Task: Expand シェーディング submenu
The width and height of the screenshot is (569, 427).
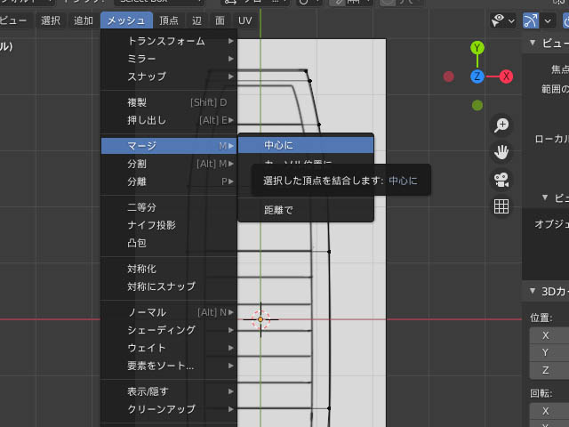Action: (169, 330)
